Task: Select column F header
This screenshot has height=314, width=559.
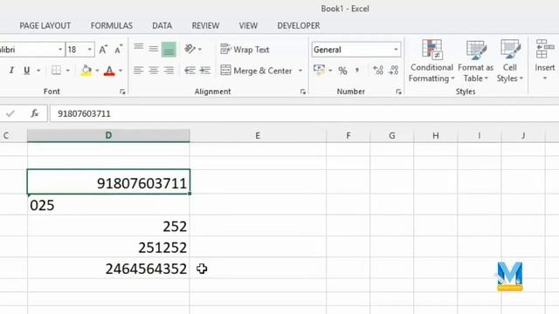Action: coord(349,135)
